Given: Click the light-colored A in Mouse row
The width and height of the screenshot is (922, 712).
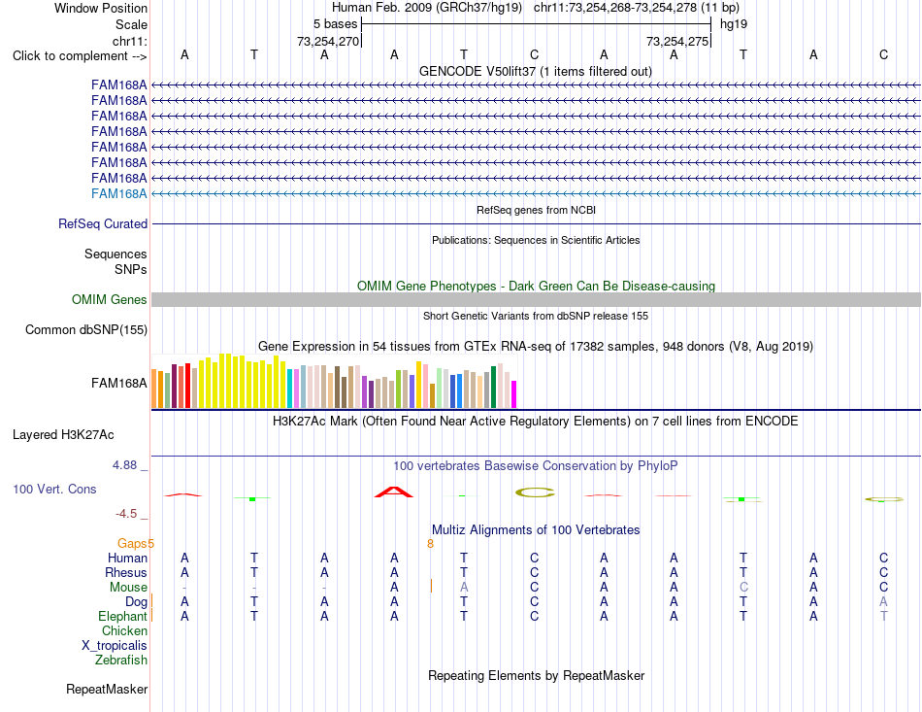Looking at the screenshot, I should pos(464,587).
